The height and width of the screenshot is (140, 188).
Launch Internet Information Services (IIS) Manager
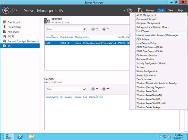click(158, 35)
